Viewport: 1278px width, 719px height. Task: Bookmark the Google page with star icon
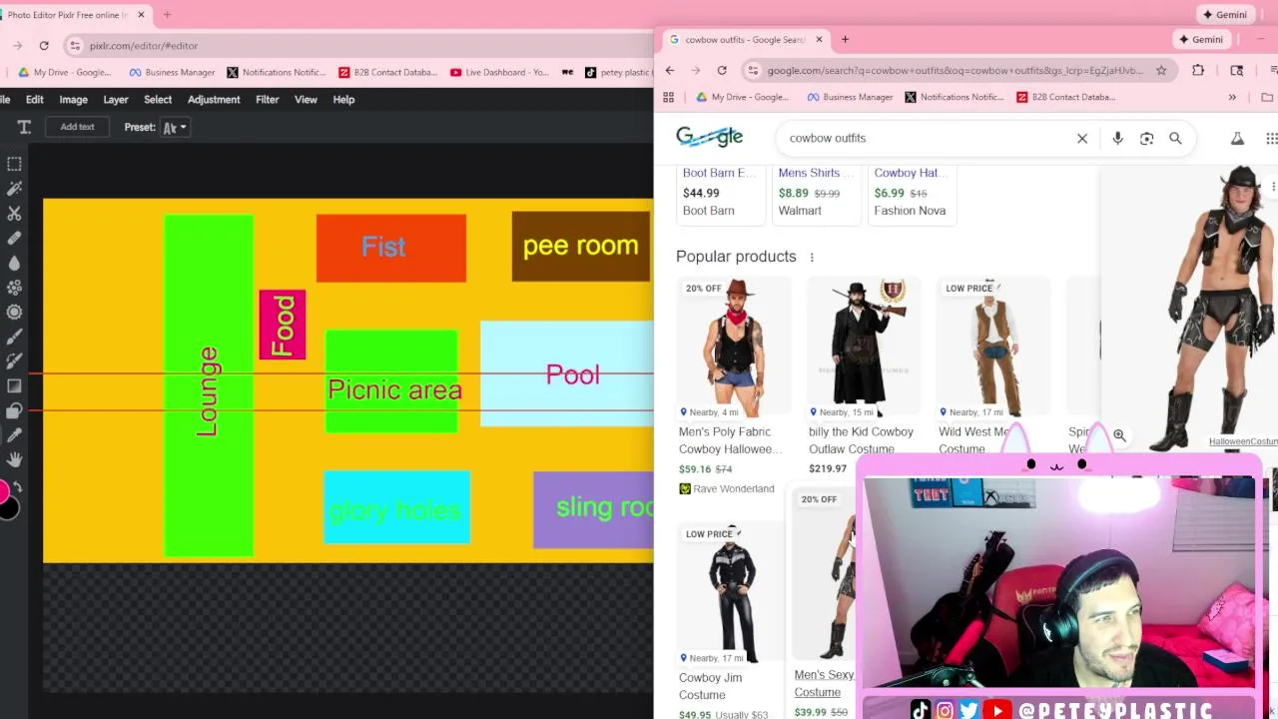pos(1161,70)
